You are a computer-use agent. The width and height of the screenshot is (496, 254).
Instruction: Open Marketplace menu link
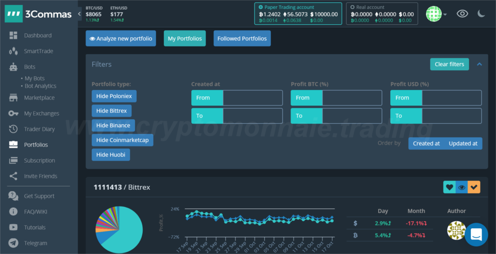[39, 98]
